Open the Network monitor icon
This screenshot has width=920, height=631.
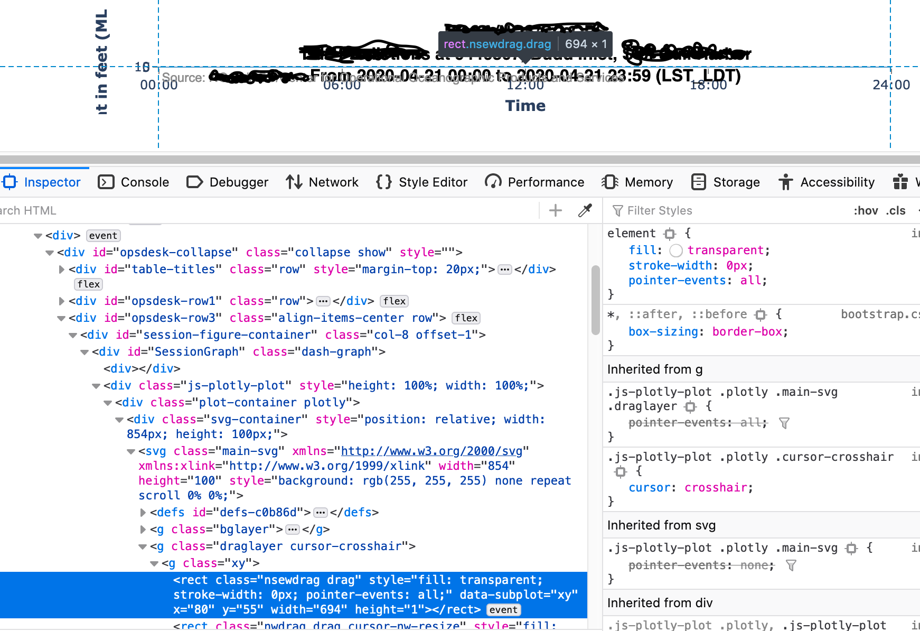[x=294, y=182]
